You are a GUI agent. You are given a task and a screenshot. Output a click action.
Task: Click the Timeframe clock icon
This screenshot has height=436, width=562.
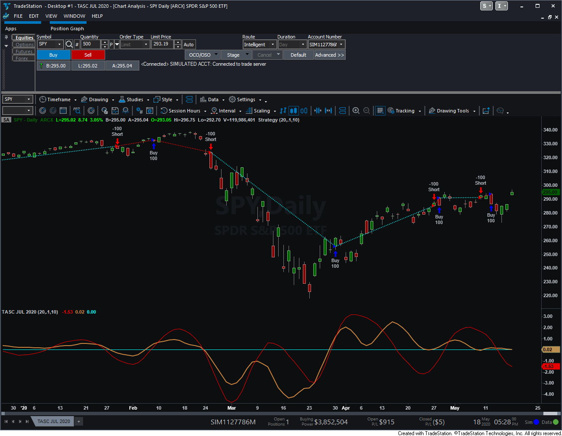click(x=42, y=99)
